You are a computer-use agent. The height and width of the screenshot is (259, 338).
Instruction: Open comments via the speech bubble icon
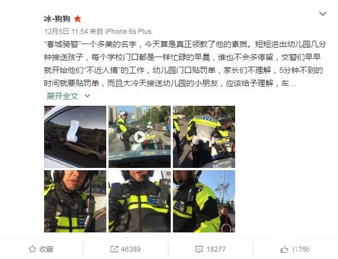[x=199, y=249]
